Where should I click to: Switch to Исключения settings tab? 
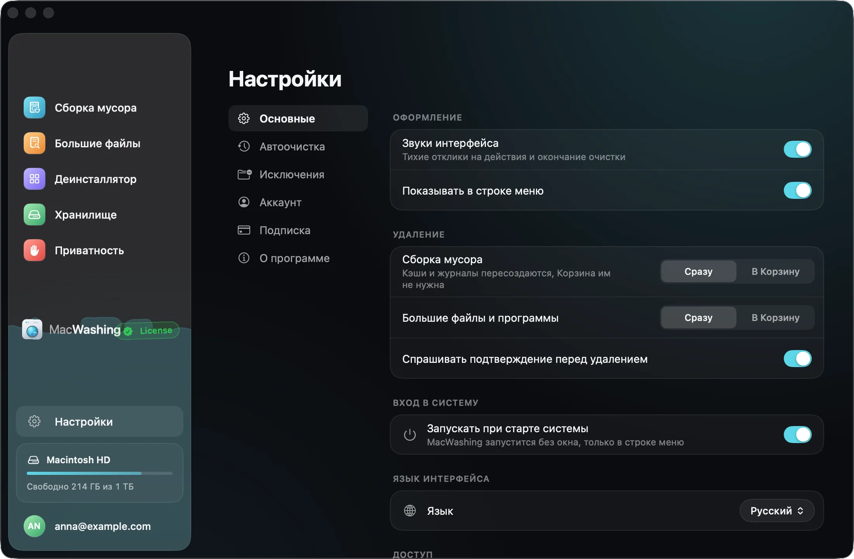pyautogui.click(x=298, y=174)
